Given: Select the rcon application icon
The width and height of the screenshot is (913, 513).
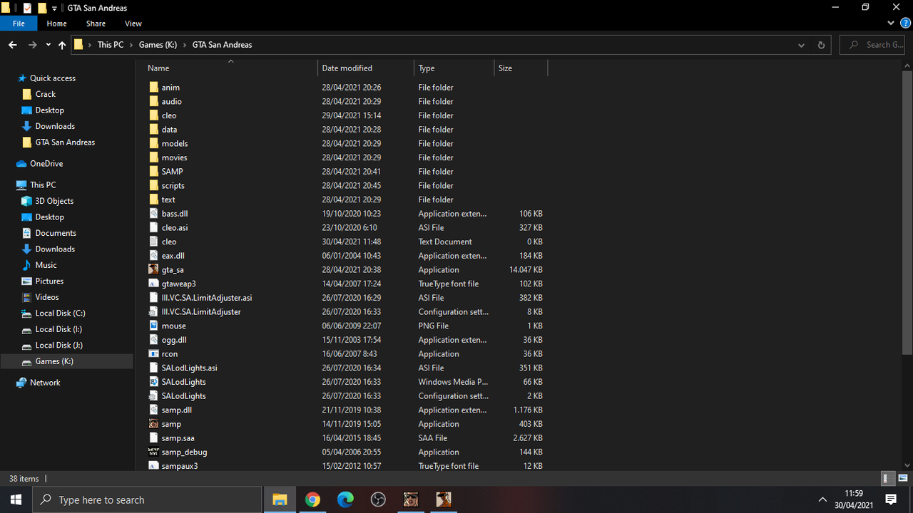Looking at the screenshot, I should [153, 353].
